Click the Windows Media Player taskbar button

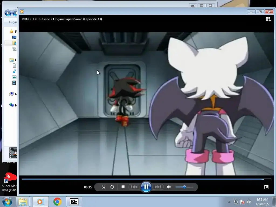click(x=40, y=202)
